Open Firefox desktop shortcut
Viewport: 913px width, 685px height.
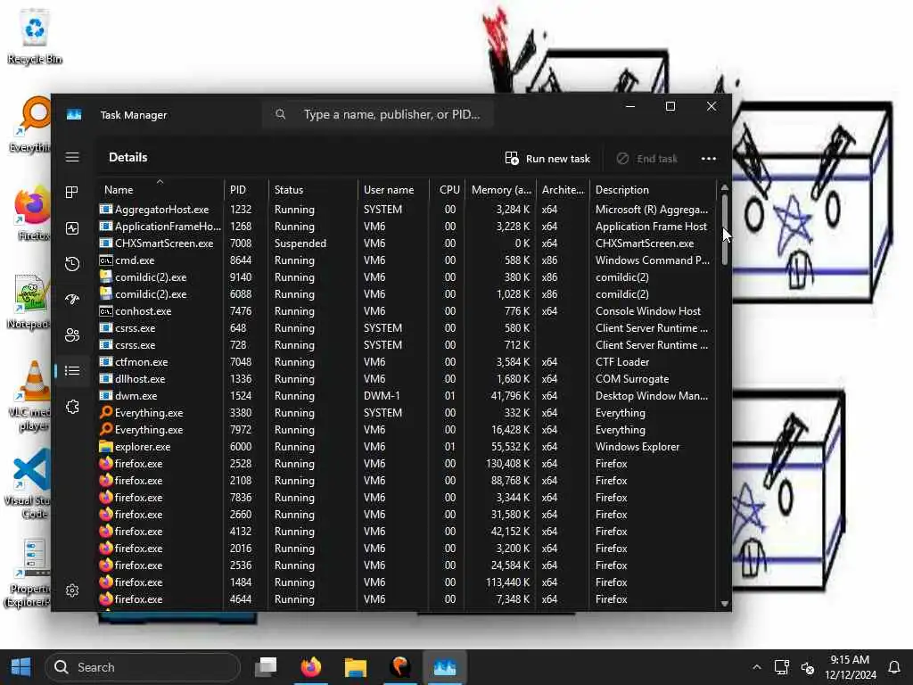tap(32, 213)
